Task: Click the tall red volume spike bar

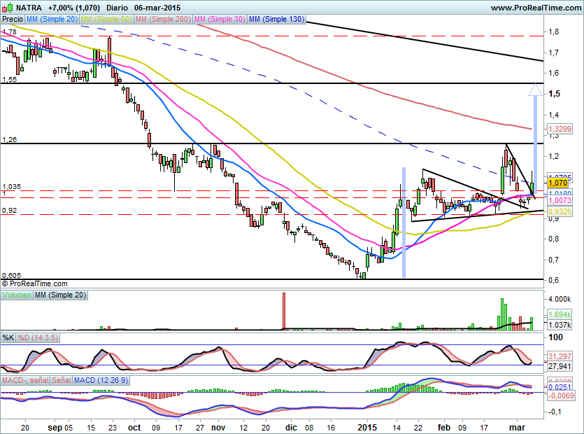Action: click(284, 311)
